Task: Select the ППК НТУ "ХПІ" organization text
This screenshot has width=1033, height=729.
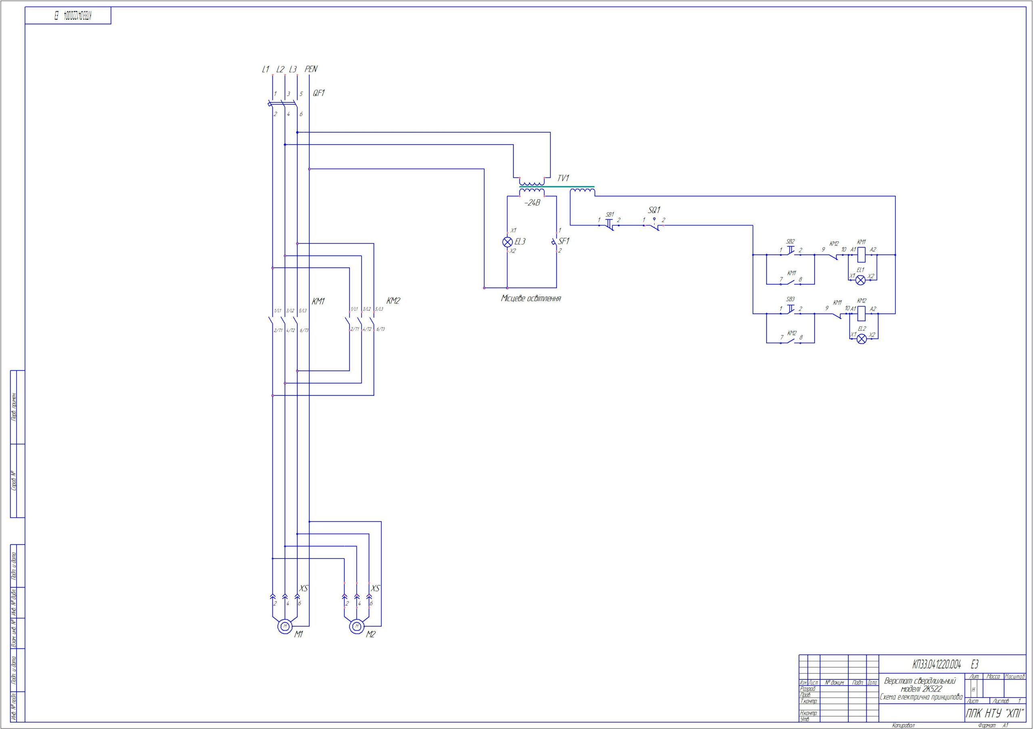Action: (995, 713)
